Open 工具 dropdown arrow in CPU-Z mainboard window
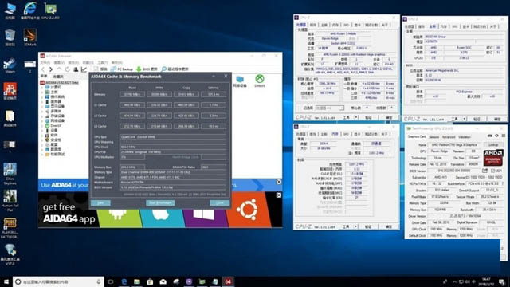 (x=465, y=119)
